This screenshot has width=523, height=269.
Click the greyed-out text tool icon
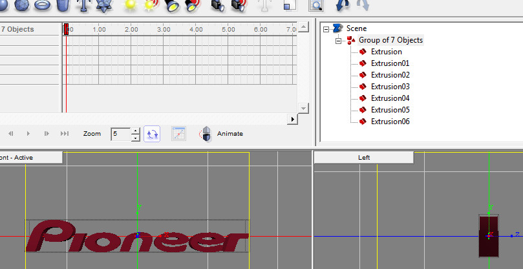(x=264, y=5)
